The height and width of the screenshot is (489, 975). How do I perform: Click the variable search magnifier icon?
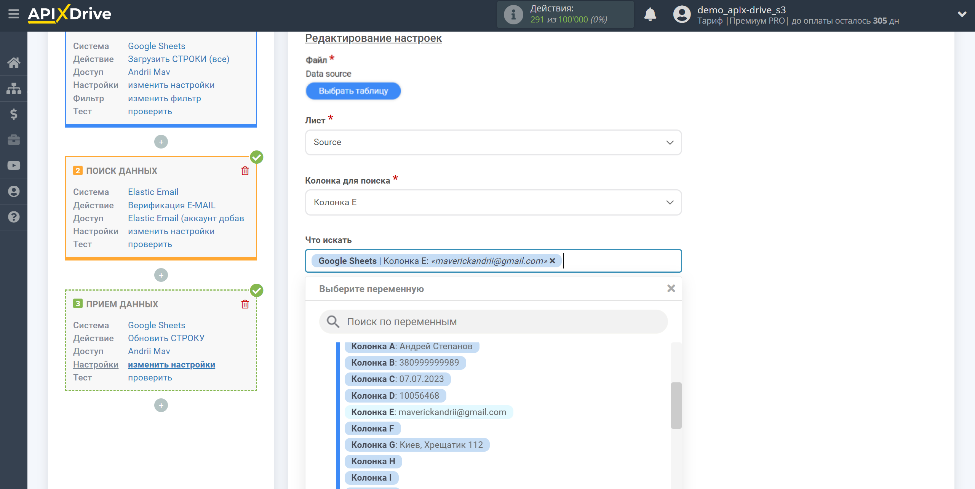[x=333, y=322]
